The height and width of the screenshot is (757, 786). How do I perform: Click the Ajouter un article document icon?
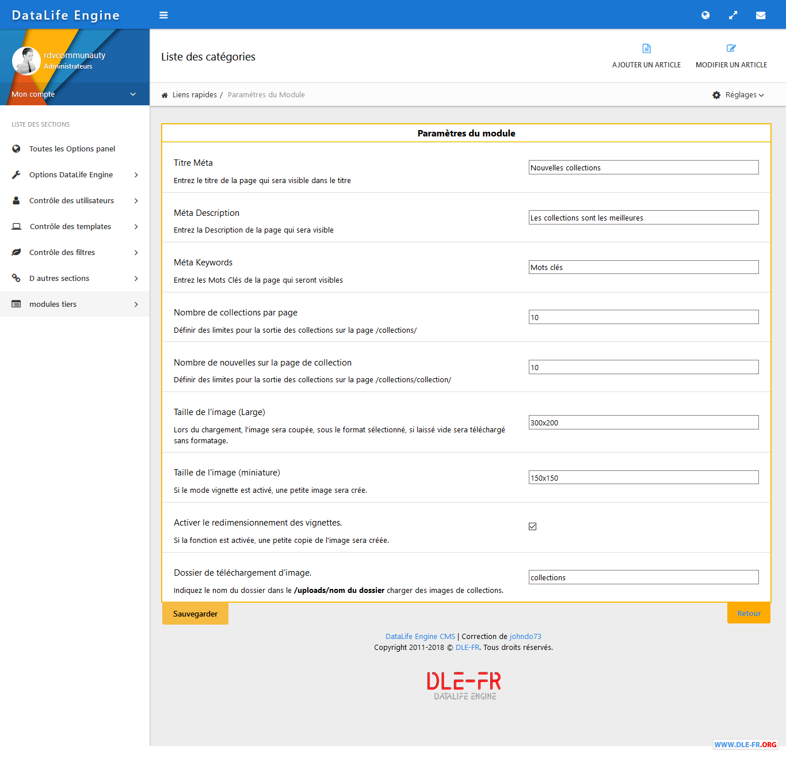[x=647, y=48]
